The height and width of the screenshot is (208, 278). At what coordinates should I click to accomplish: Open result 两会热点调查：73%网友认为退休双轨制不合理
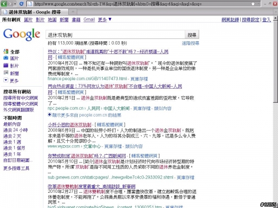115,86
